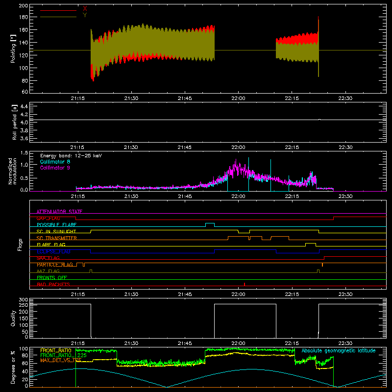392x392 pixels.
Task: Click the BAD_PACKETS red spike near 22:02
Action: click(x=245, y=284)
